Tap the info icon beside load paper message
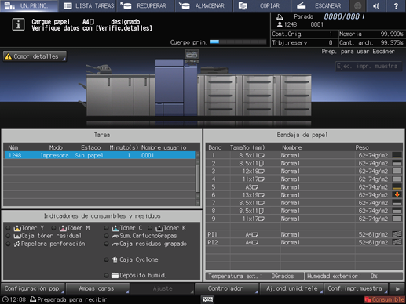406x304 pixels. [18, 24]
